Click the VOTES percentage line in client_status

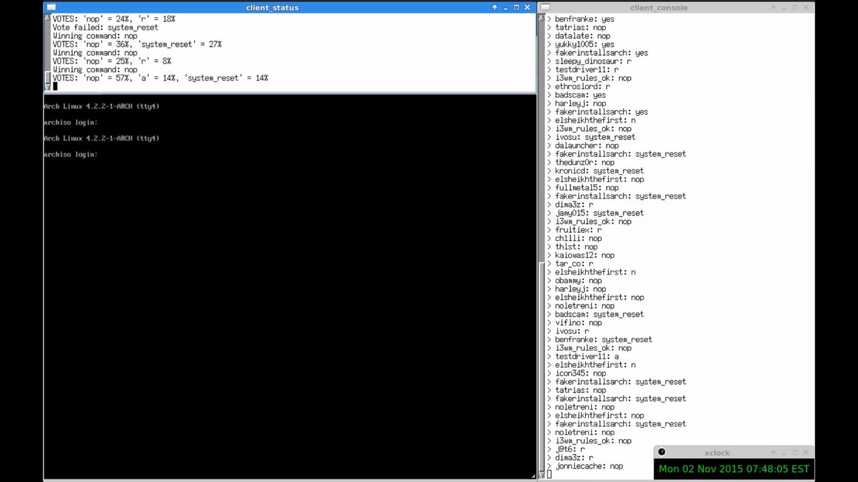(160, 78)
